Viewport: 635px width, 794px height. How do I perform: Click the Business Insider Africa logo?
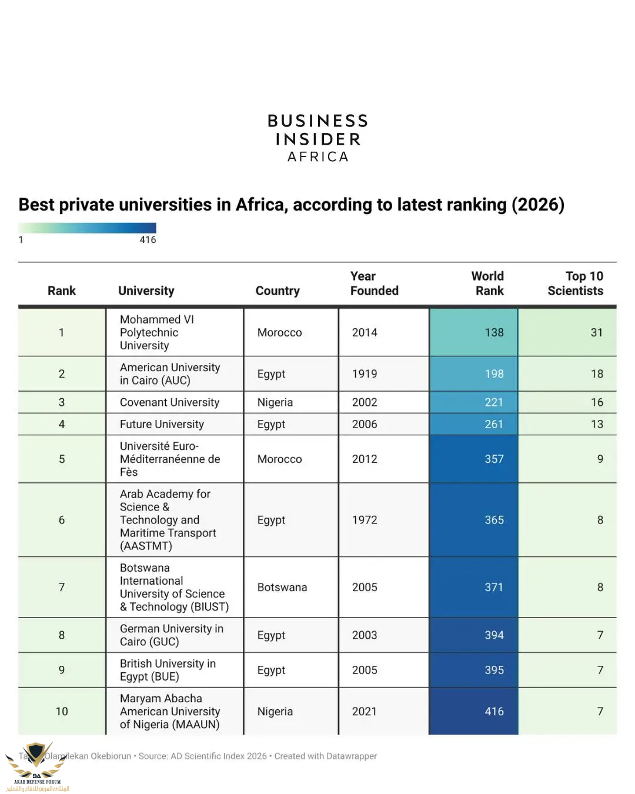317,138
